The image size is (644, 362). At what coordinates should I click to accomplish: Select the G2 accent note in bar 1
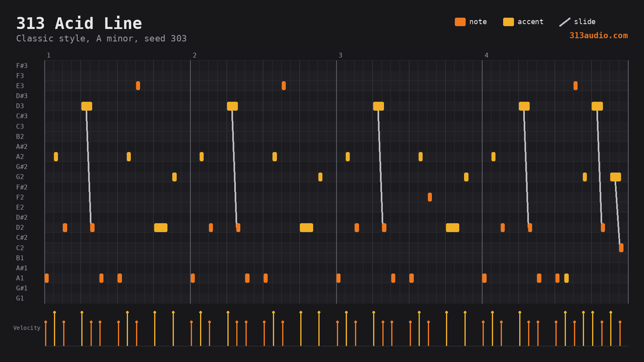click(174, 177)
